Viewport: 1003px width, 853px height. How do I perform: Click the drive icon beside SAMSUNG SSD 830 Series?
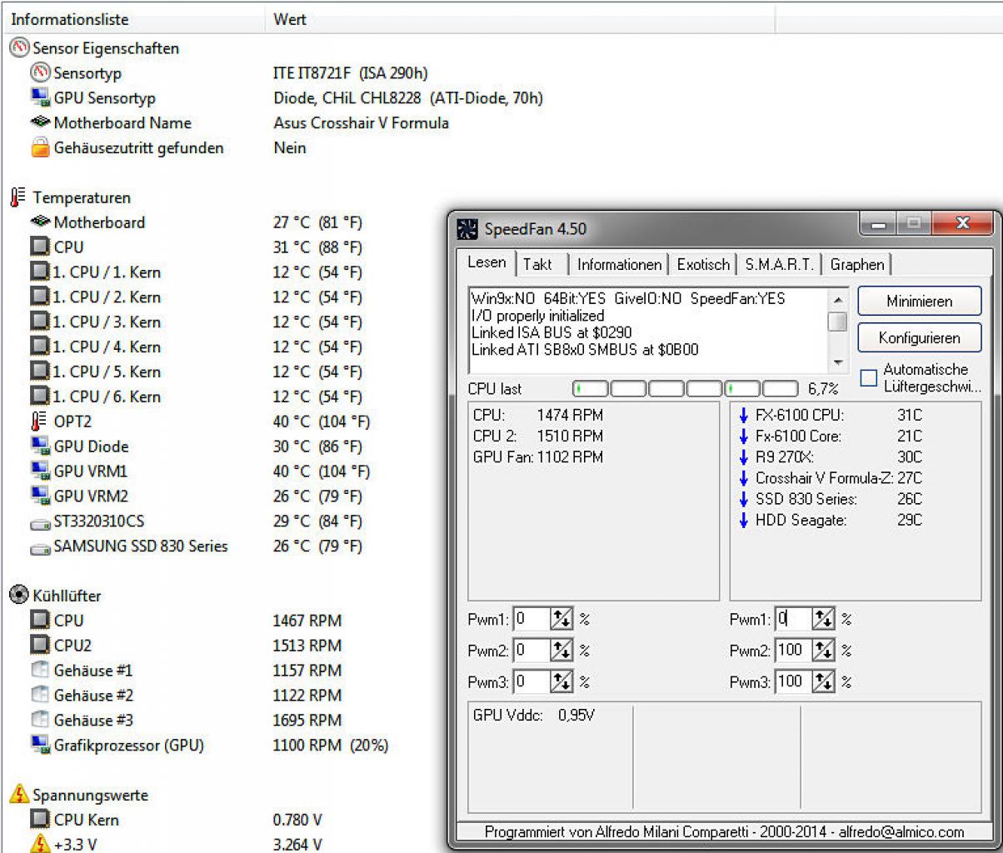pos(39,548)
